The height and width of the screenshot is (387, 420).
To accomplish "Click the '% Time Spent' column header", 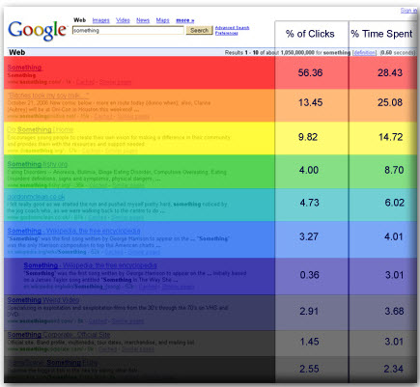I will coord(381,34).
